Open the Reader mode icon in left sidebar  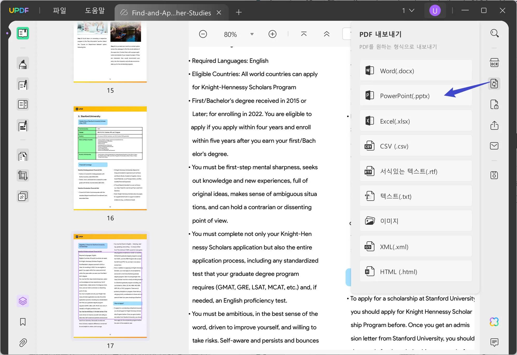click(x=23, y=33)
